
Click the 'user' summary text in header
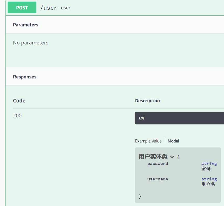coord(66,8)
